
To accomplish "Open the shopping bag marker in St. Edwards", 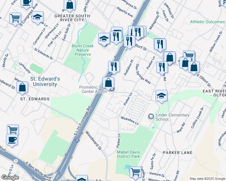I will pos(22,88).
